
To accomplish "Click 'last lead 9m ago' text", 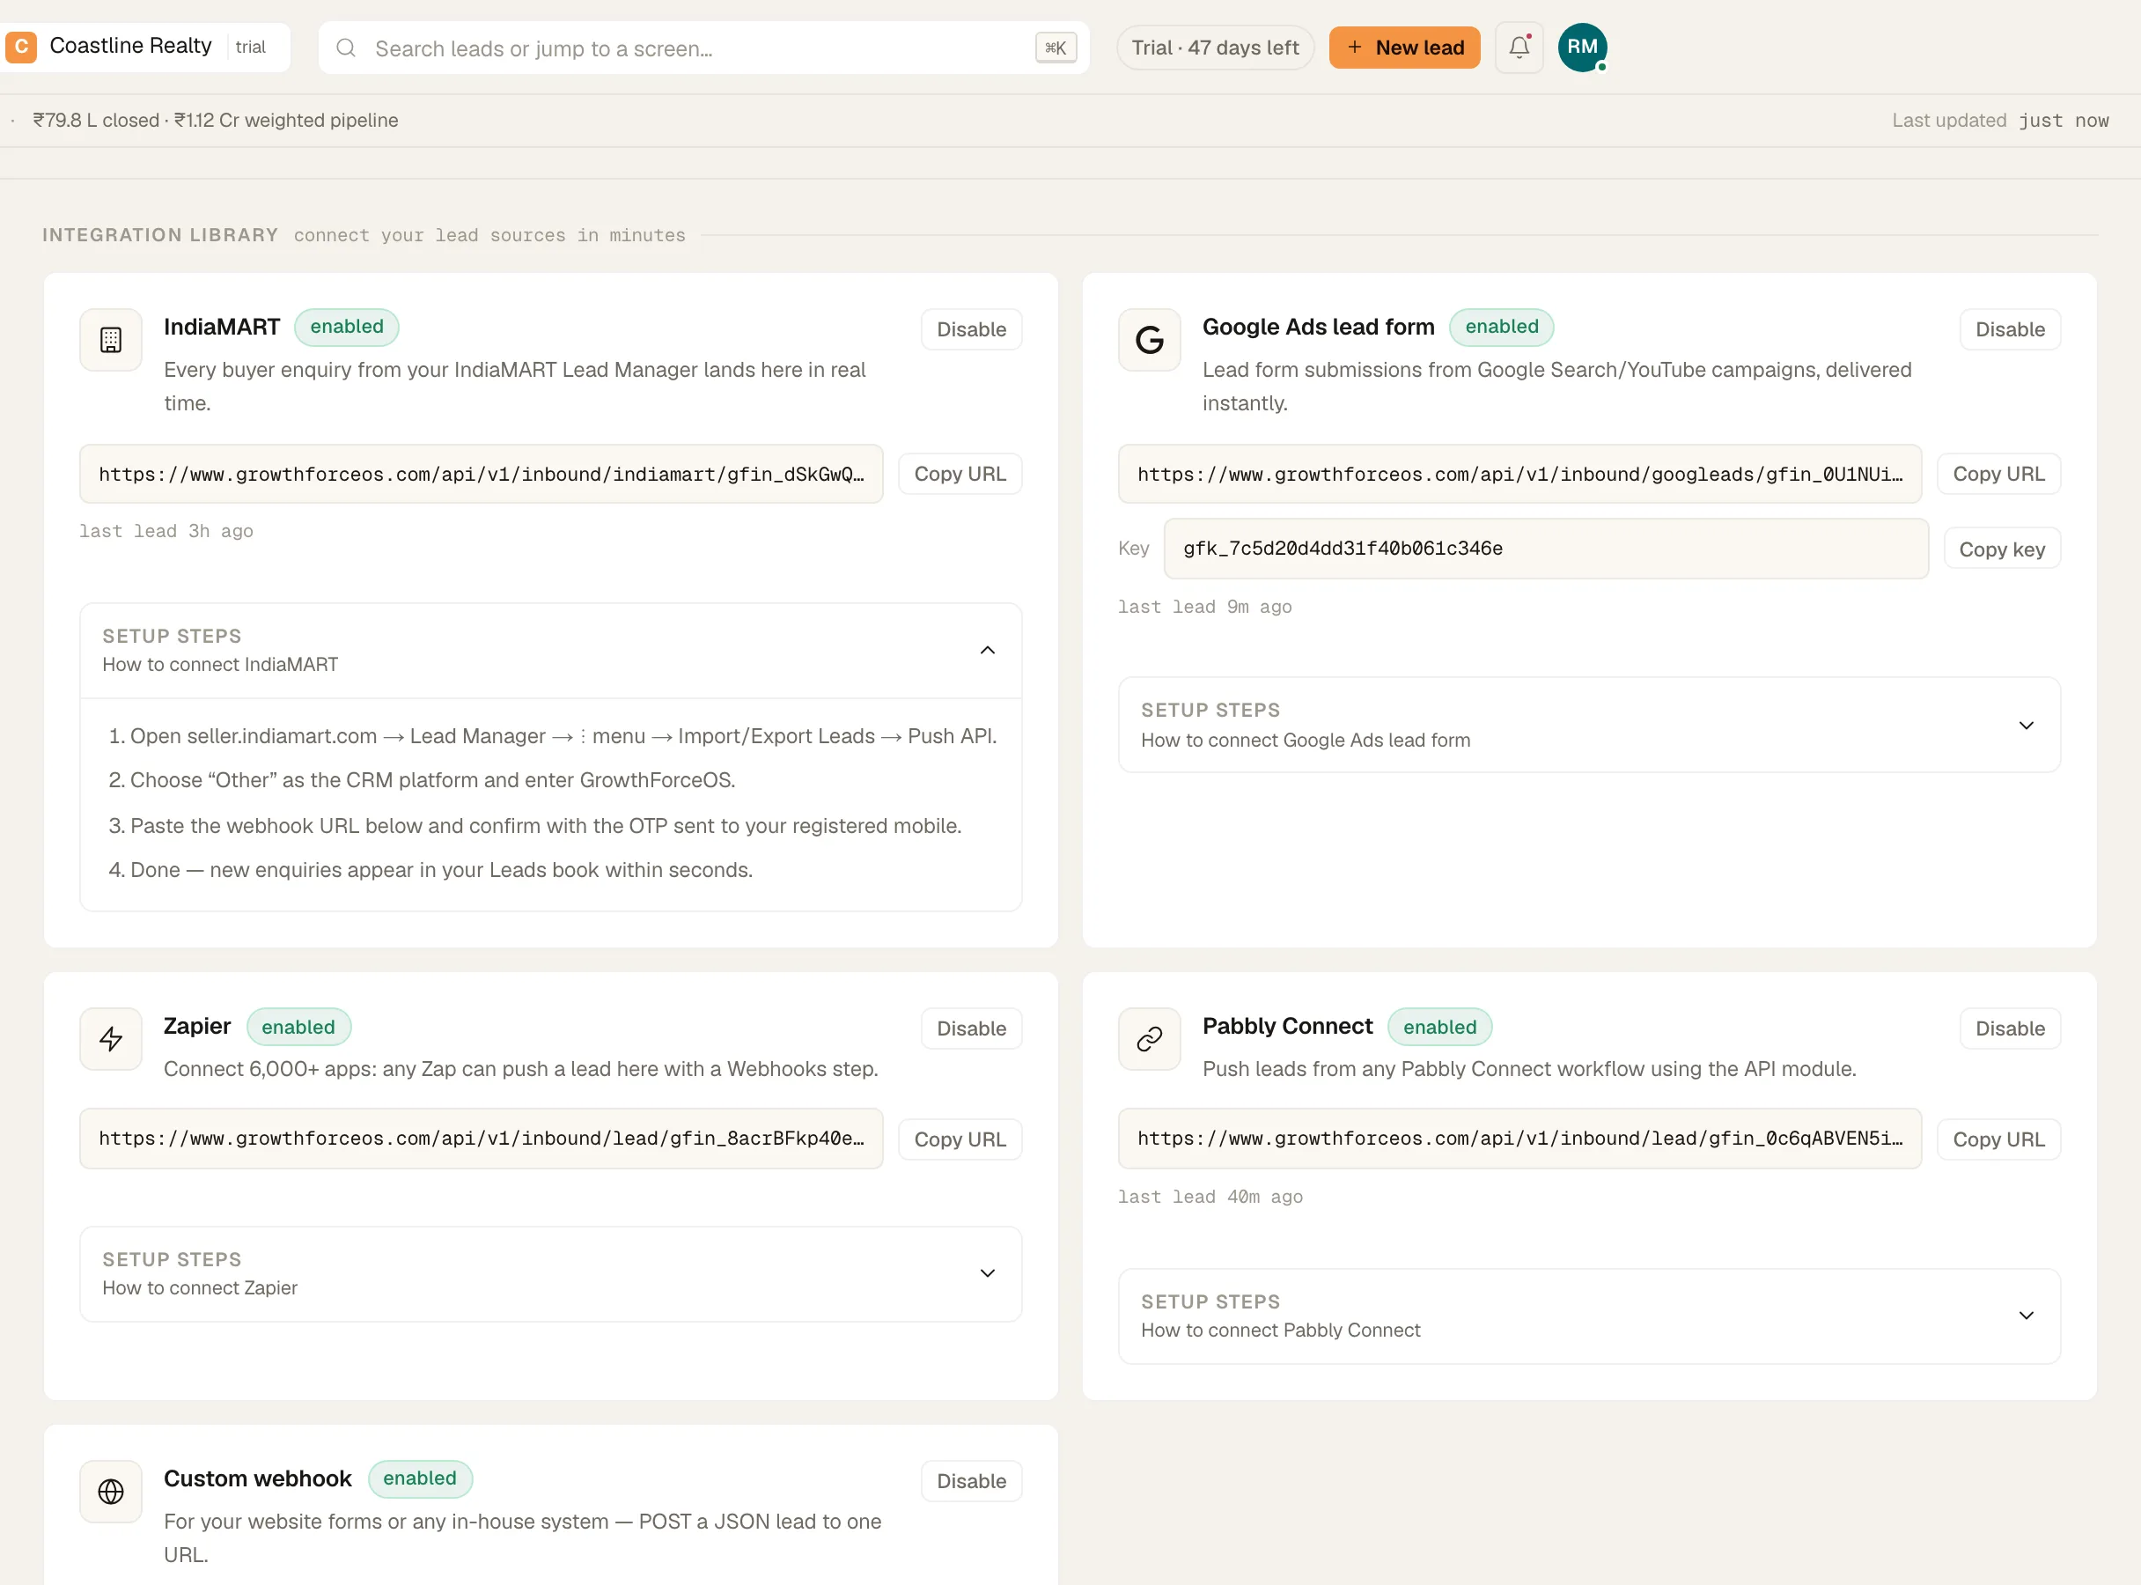I will click(1203, 607).
